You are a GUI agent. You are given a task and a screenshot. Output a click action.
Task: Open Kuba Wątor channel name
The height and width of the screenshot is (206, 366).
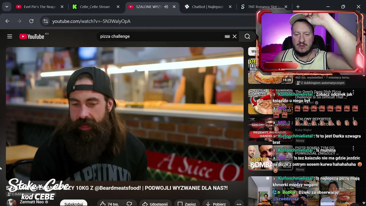pyautogui.click(x=303, y=130)
